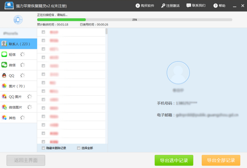Select the 微信 WeChat icon in sidebar
247x168 pixels.
(4, 65)
